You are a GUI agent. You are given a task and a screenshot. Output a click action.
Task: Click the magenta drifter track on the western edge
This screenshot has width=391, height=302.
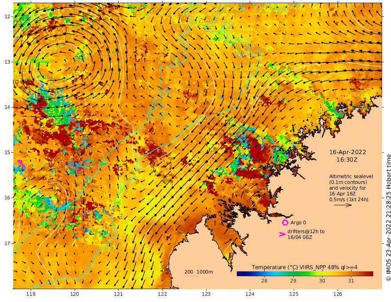point(21,163)
